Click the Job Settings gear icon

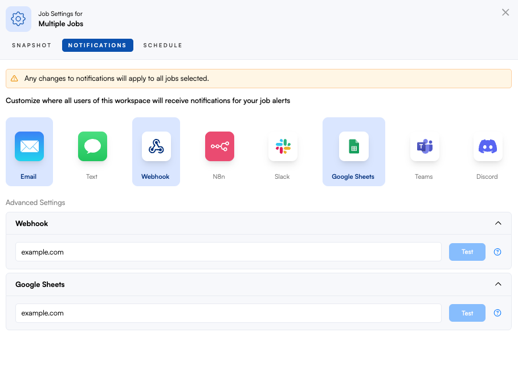point(18,19)
